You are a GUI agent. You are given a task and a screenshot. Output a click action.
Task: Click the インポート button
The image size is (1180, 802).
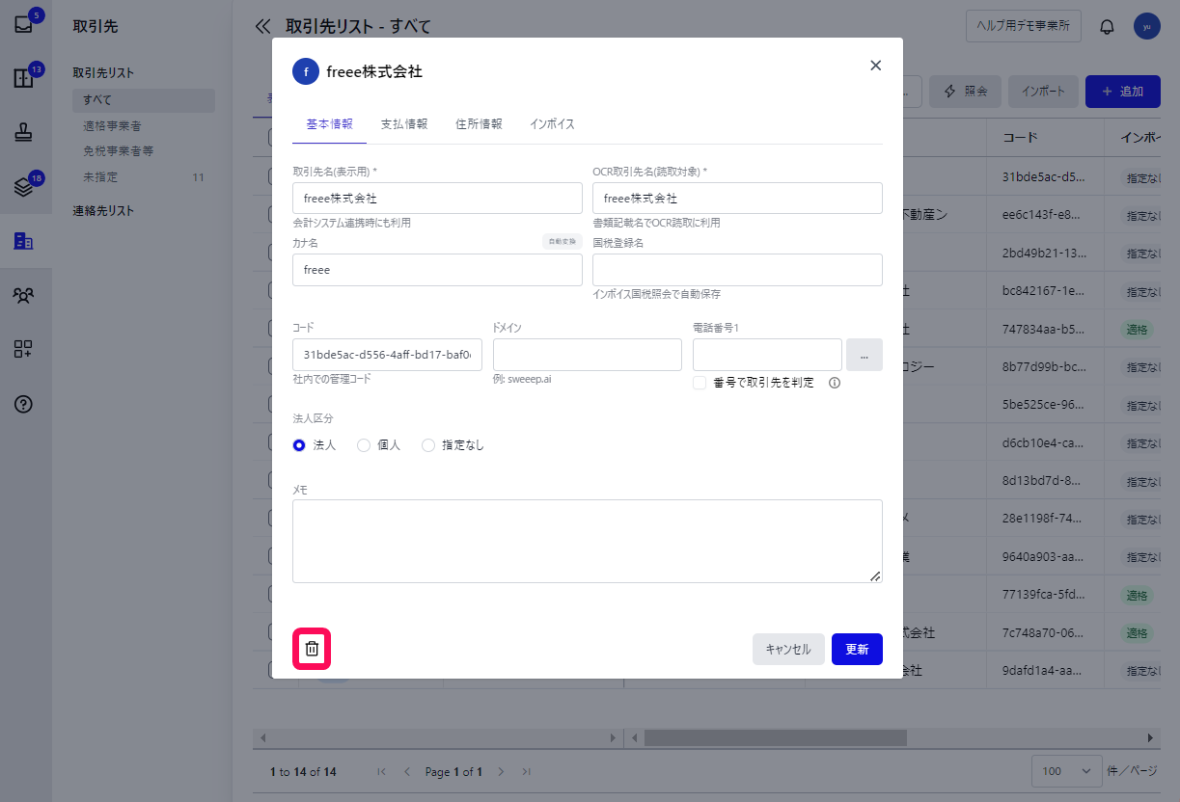click(x=1043, y=92)
